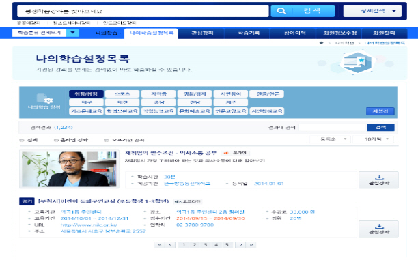This screenshot has height=260, width=418.
Task: Toggle the 자격증 category filter
Action: (x=158, y=93)
